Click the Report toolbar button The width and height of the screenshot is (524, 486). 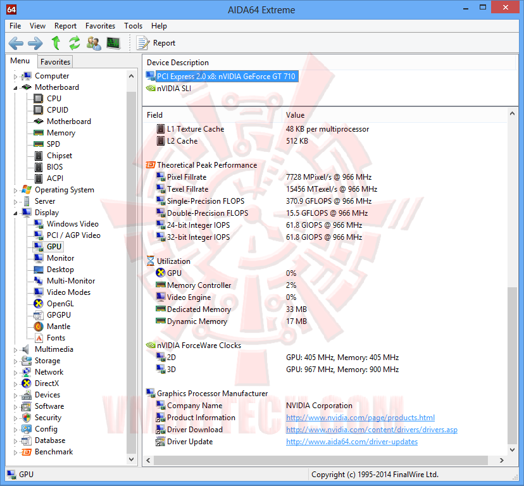point(156,43)
